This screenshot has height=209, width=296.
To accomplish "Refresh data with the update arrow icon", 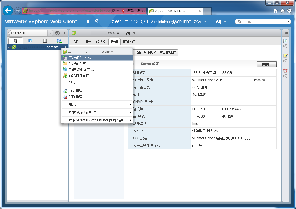I will coord(143,21).
